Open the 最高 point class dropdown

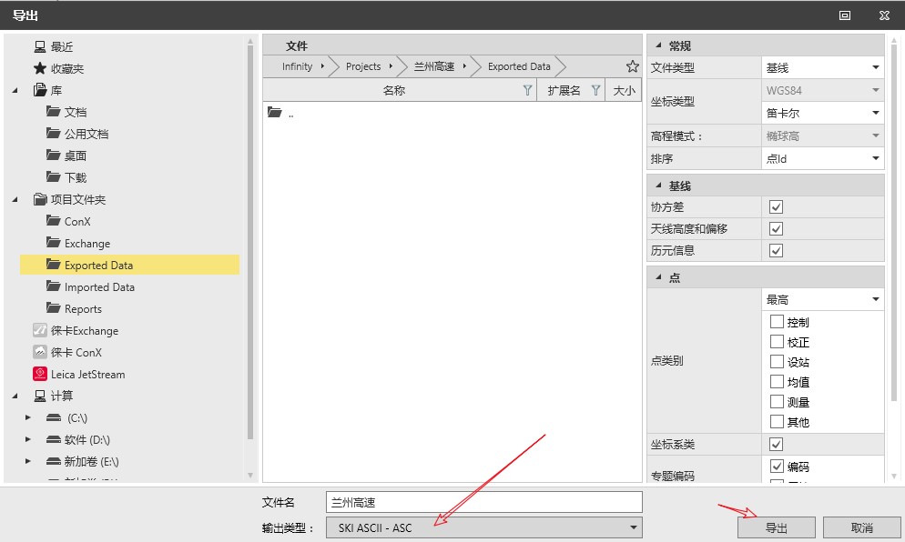pyautogui.click(x=822, y=299)
